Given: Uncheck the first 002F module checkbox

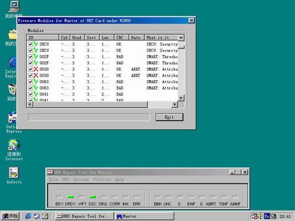Looking at the screenshot, I should point(30,57).
